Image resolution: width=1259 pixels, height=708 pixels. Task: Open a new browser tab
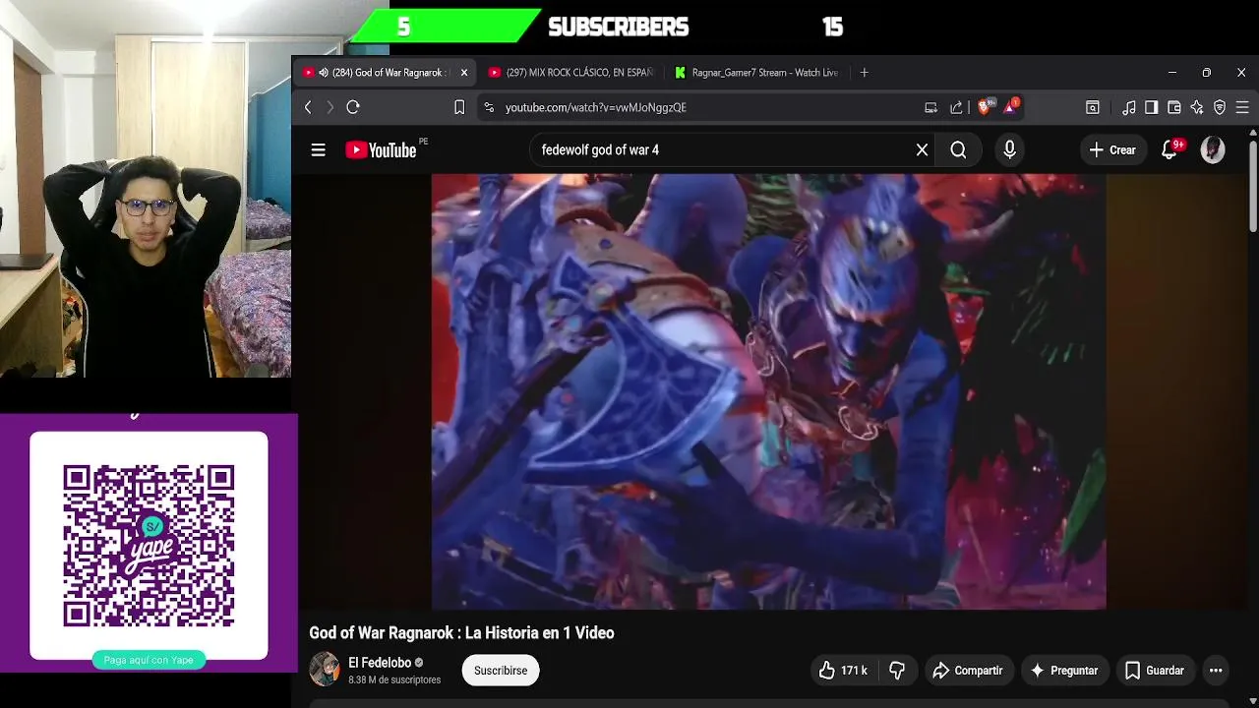click(x=865, y=73)
